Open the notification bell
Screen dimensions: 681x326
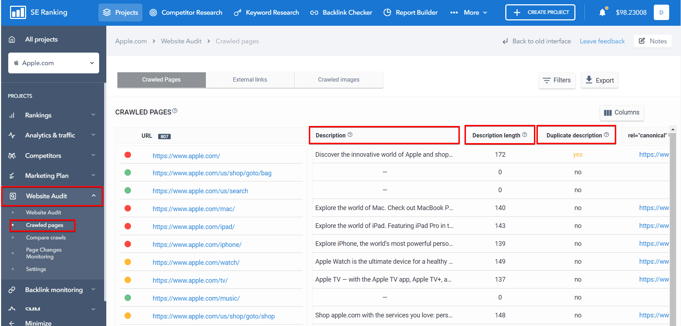(603, 12)
